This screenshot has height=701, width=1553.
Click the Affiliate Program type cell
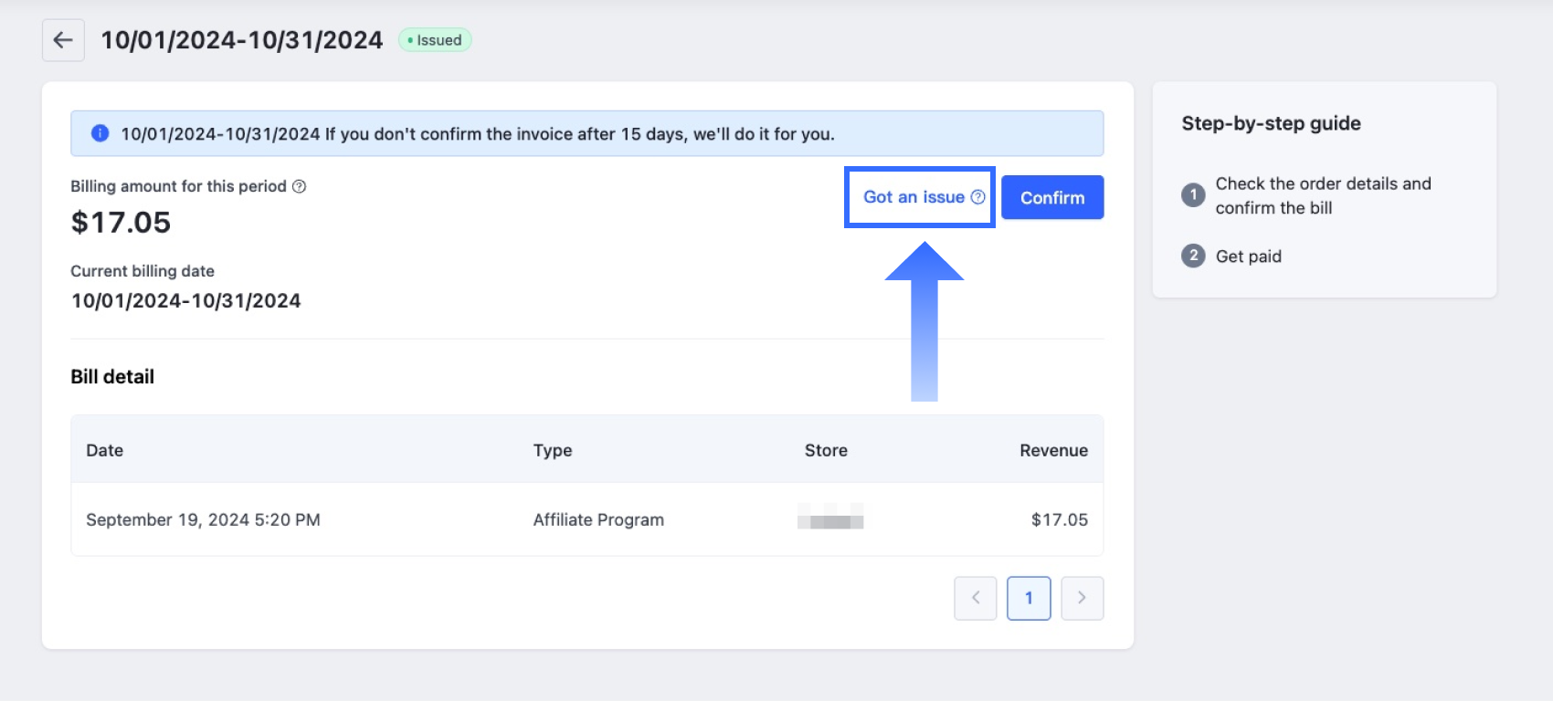(x=598, y=519)
